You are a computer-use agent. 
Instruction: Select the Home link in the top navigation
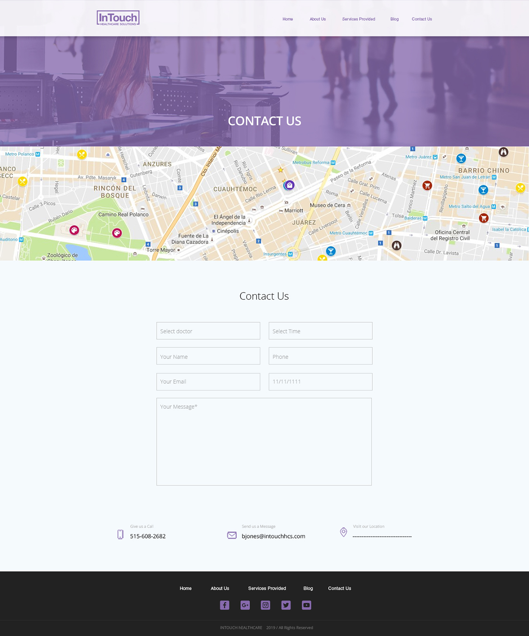point(287,19)
